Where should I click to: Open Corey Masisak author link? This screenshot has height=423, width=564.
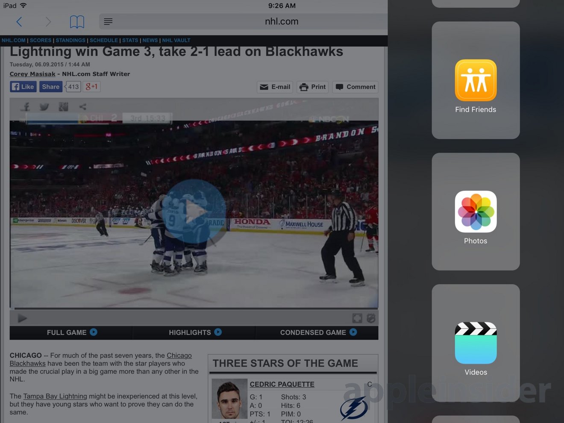(x=32, y=74)
